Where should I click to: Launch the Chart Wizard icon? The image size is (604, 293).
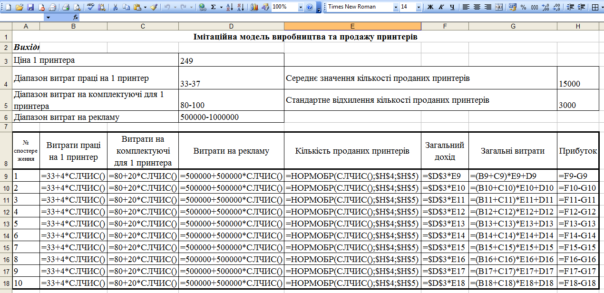254,7
